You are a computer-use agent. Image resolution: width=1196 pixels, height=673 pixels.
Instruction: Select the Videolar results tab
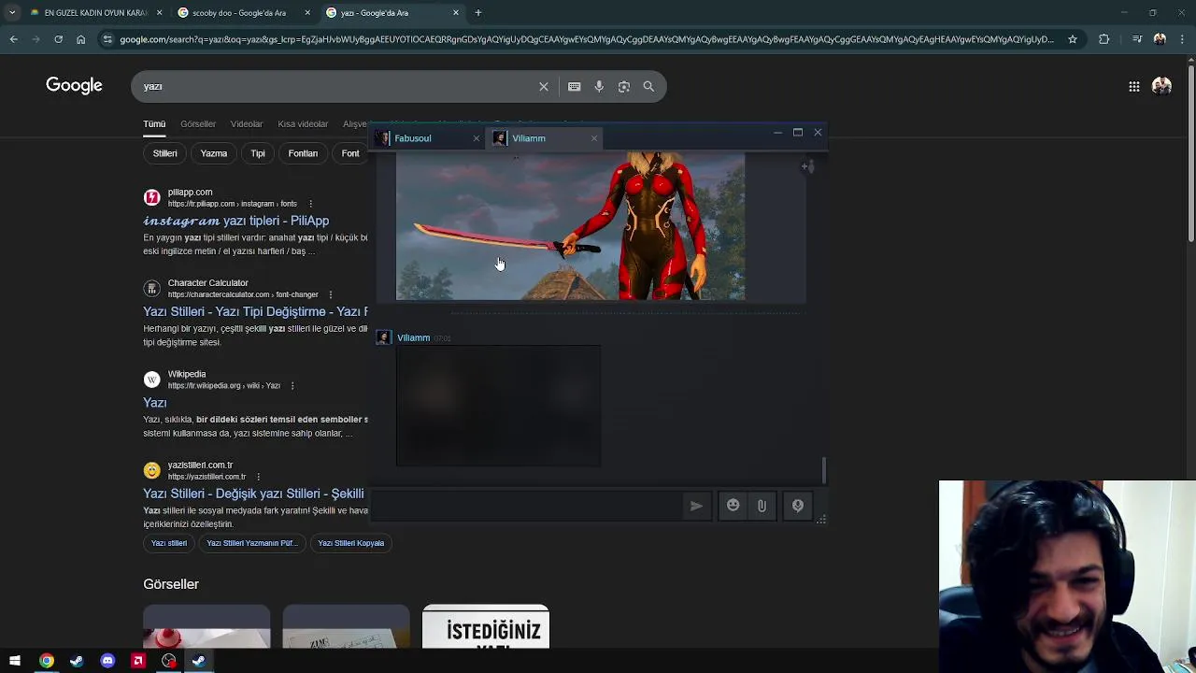tap(247, 124)
